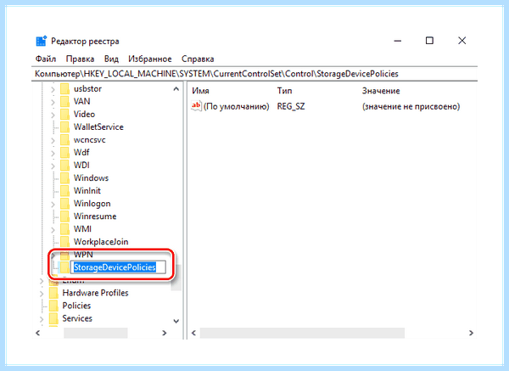Open the Вид menu
This screenshot has height=371, width=509.
coord(111,59)
